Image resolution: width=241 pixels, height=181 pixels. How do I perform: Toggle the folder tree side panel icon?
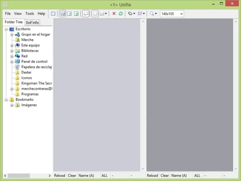[x=53, y=14]
